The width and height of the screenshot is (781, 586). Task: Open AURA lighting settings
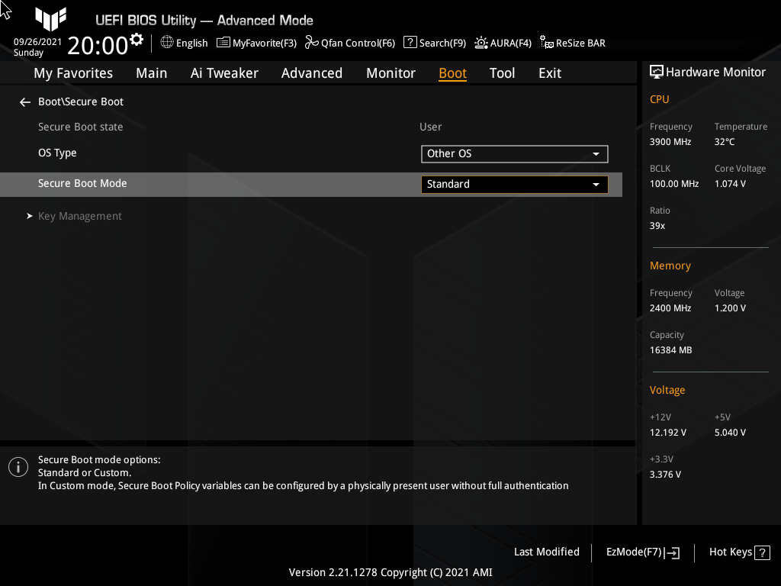point(503,43)
